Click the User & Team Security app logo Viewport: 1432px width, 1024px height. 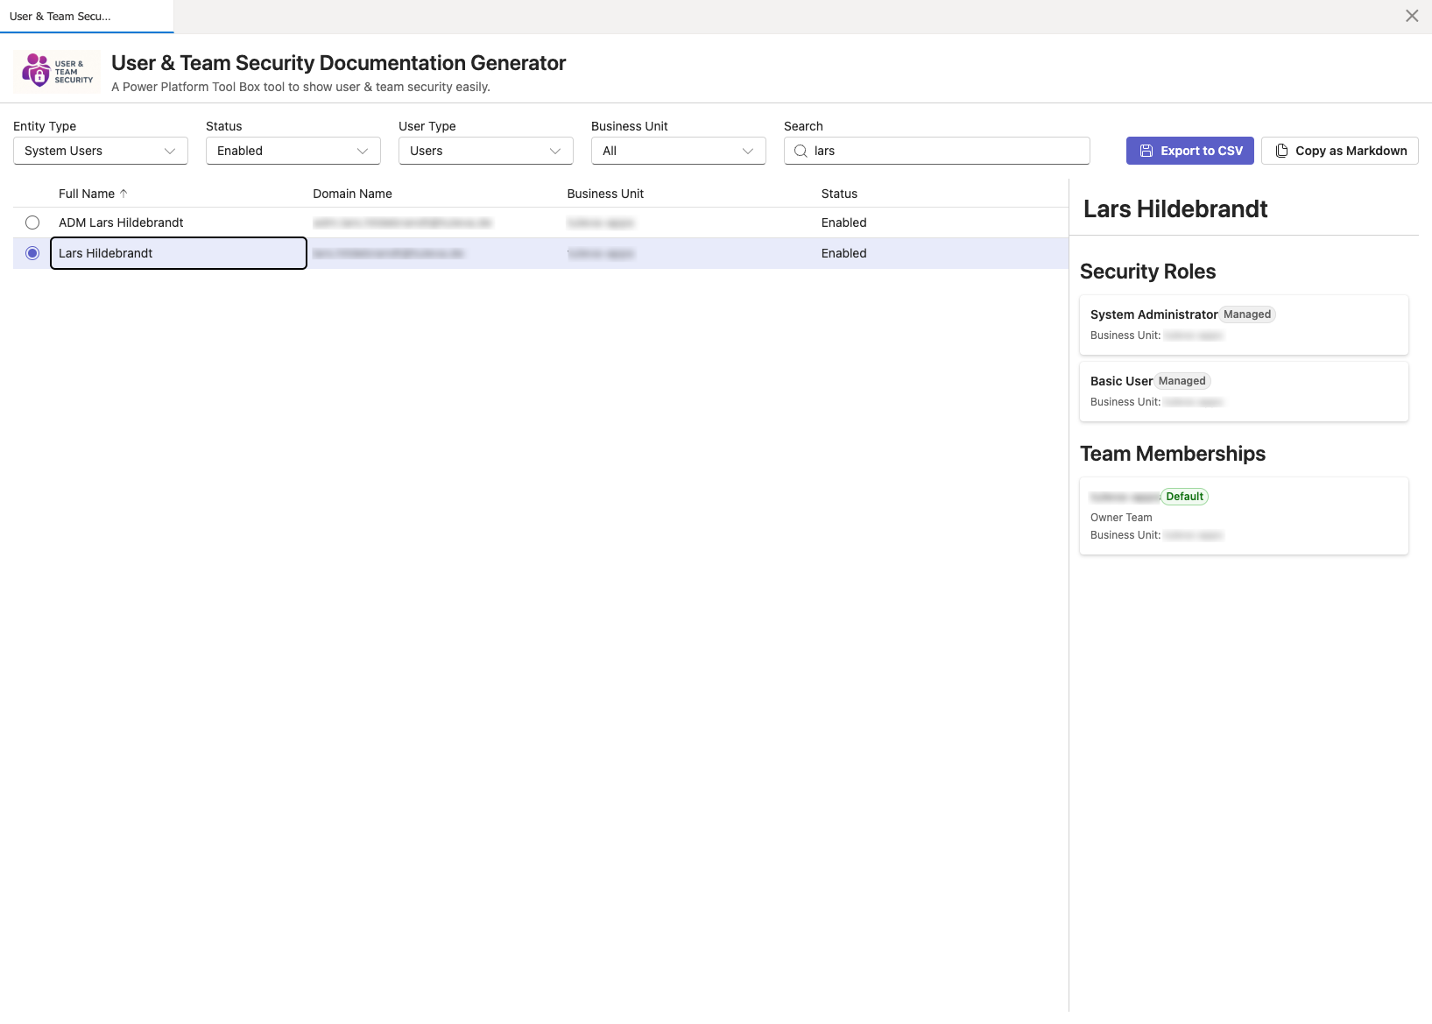pos(56,71)
